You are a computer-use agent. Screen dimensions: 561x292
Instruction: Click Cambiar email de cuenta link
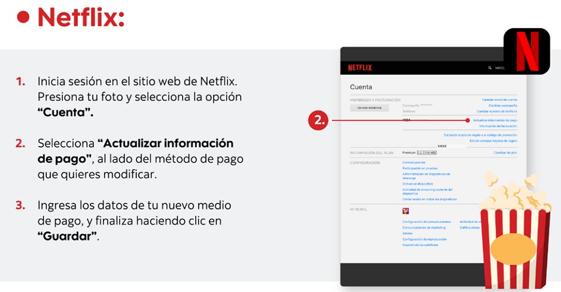(x=499, y=100)
